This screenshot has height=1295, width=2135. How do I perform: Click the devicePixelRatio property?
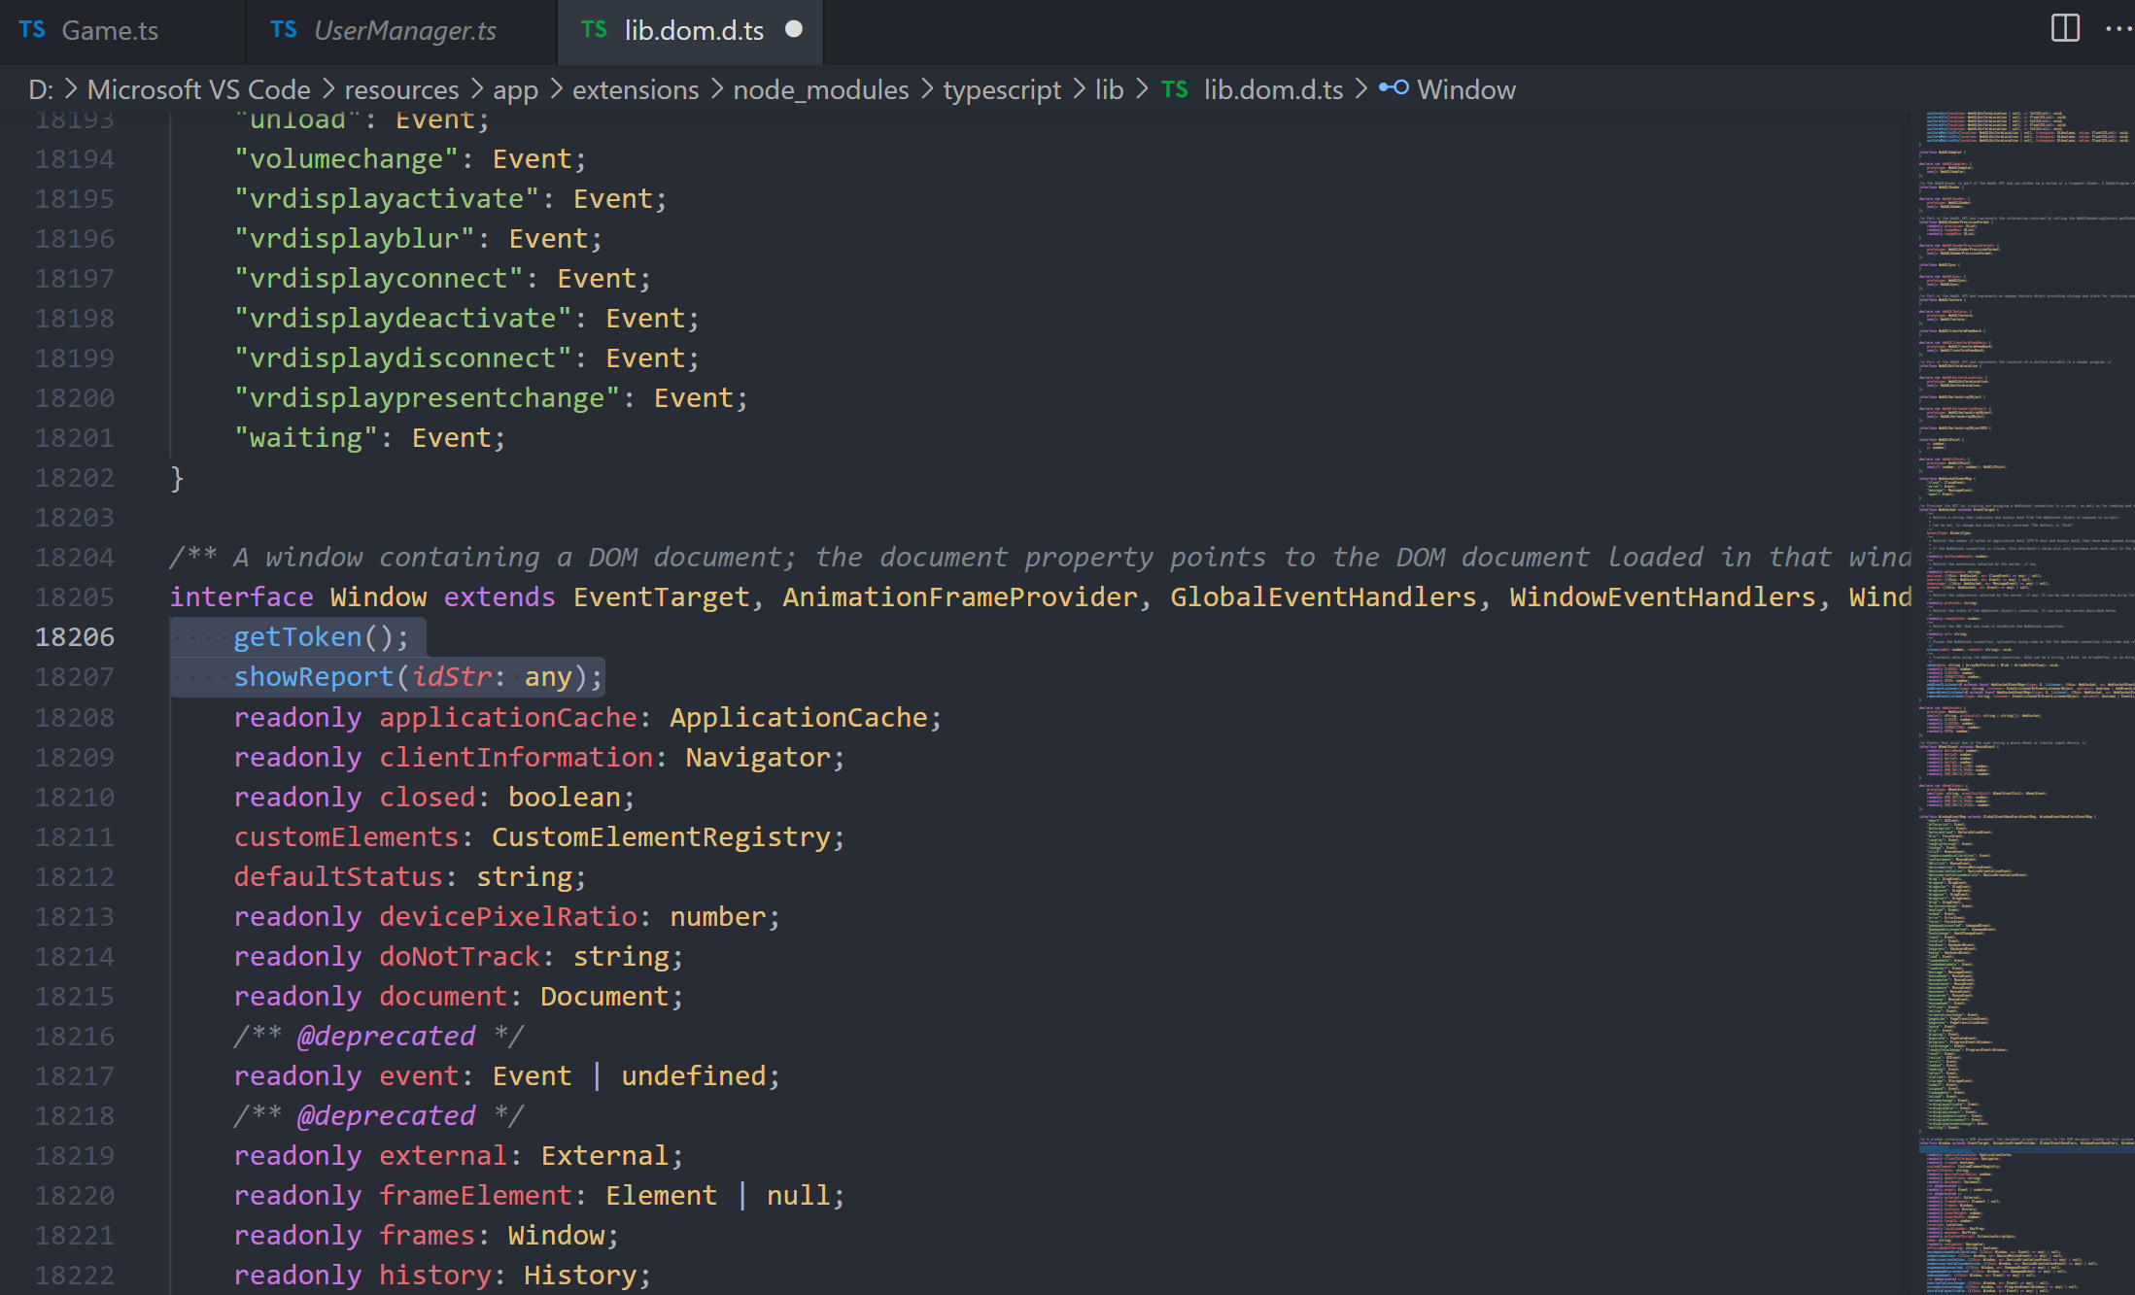(507, 917)
